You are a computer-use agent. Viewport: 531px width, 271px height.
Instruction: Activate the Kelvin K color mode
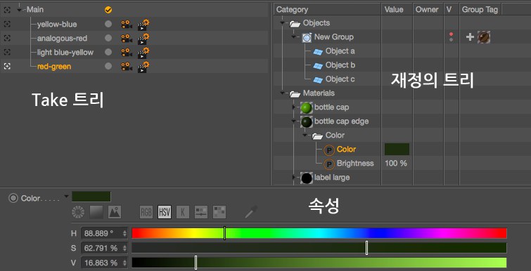point(183,212)
